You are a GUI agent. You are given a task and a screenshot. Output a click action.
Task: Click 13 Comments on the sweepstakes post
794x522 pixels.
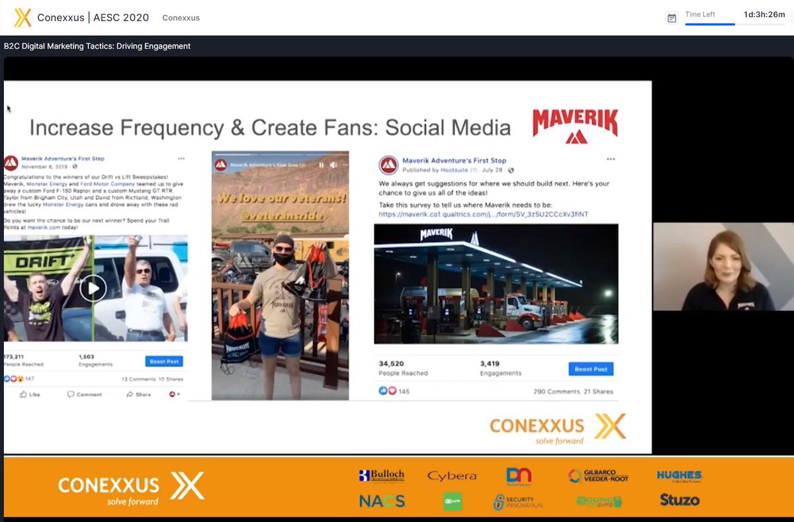coord(138,379)
